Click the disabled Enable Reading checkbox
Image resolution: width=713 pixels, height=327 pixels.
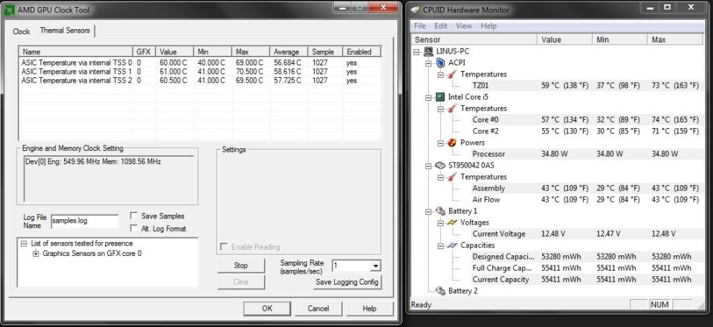click(x=224, y=247)
